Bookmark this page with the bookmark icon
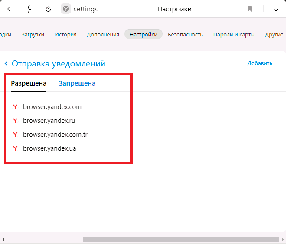The height and width of the screenshot is (244, 287). 250,9
